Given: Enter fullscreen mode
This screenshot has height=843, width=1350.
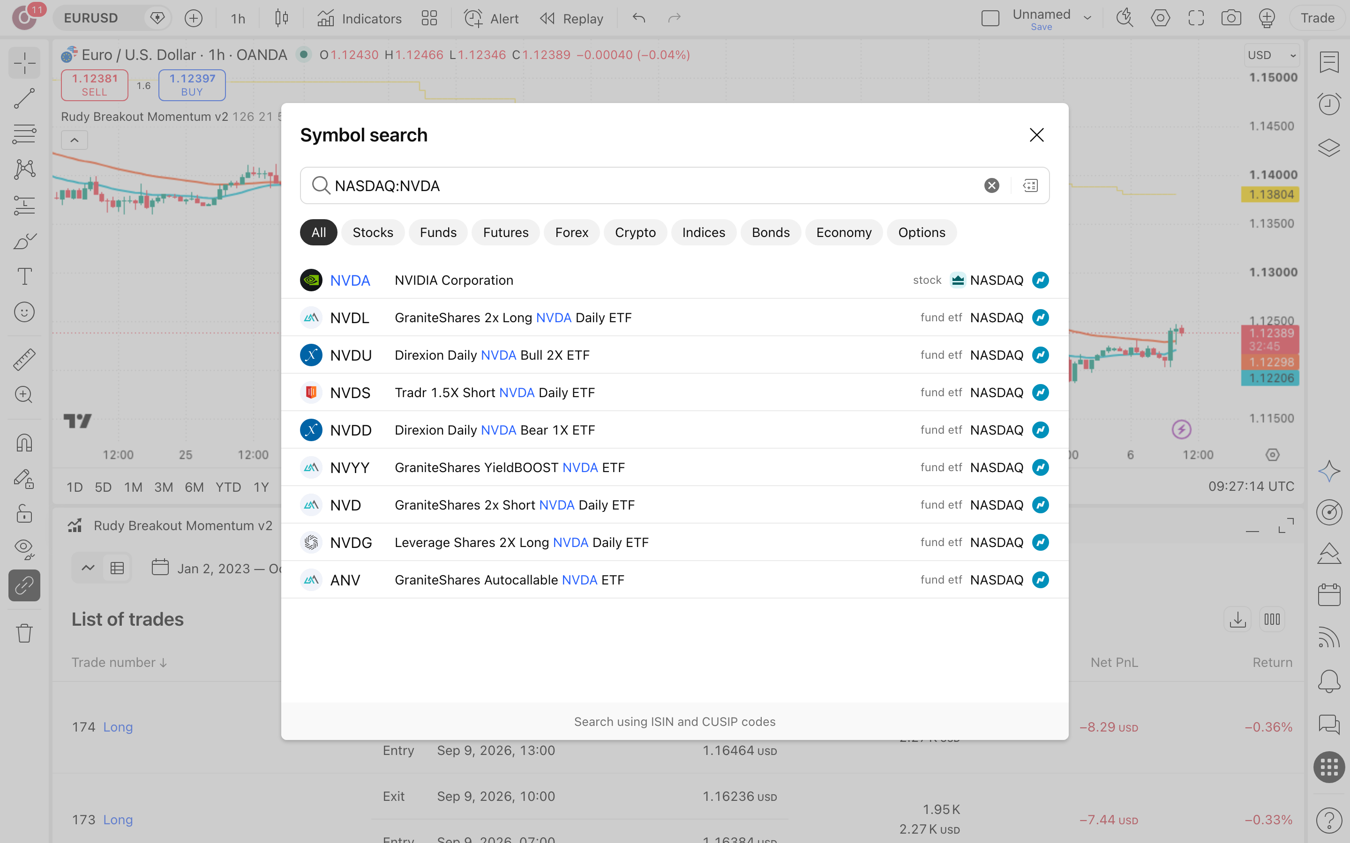Looking at the screenshot, I should [x=1196, y=18].
